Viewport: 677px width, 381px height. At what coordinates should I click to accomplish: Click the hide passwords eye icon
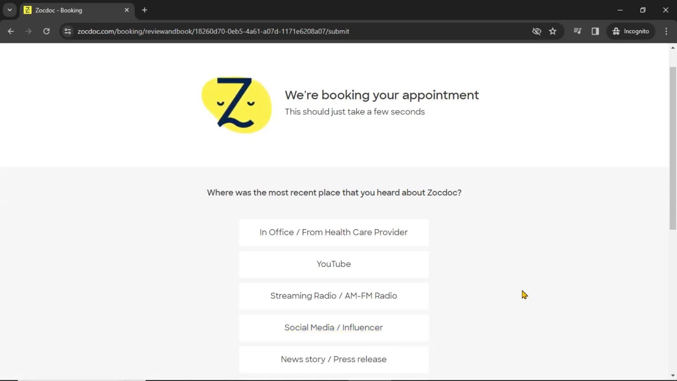click(x=536, y=31)
